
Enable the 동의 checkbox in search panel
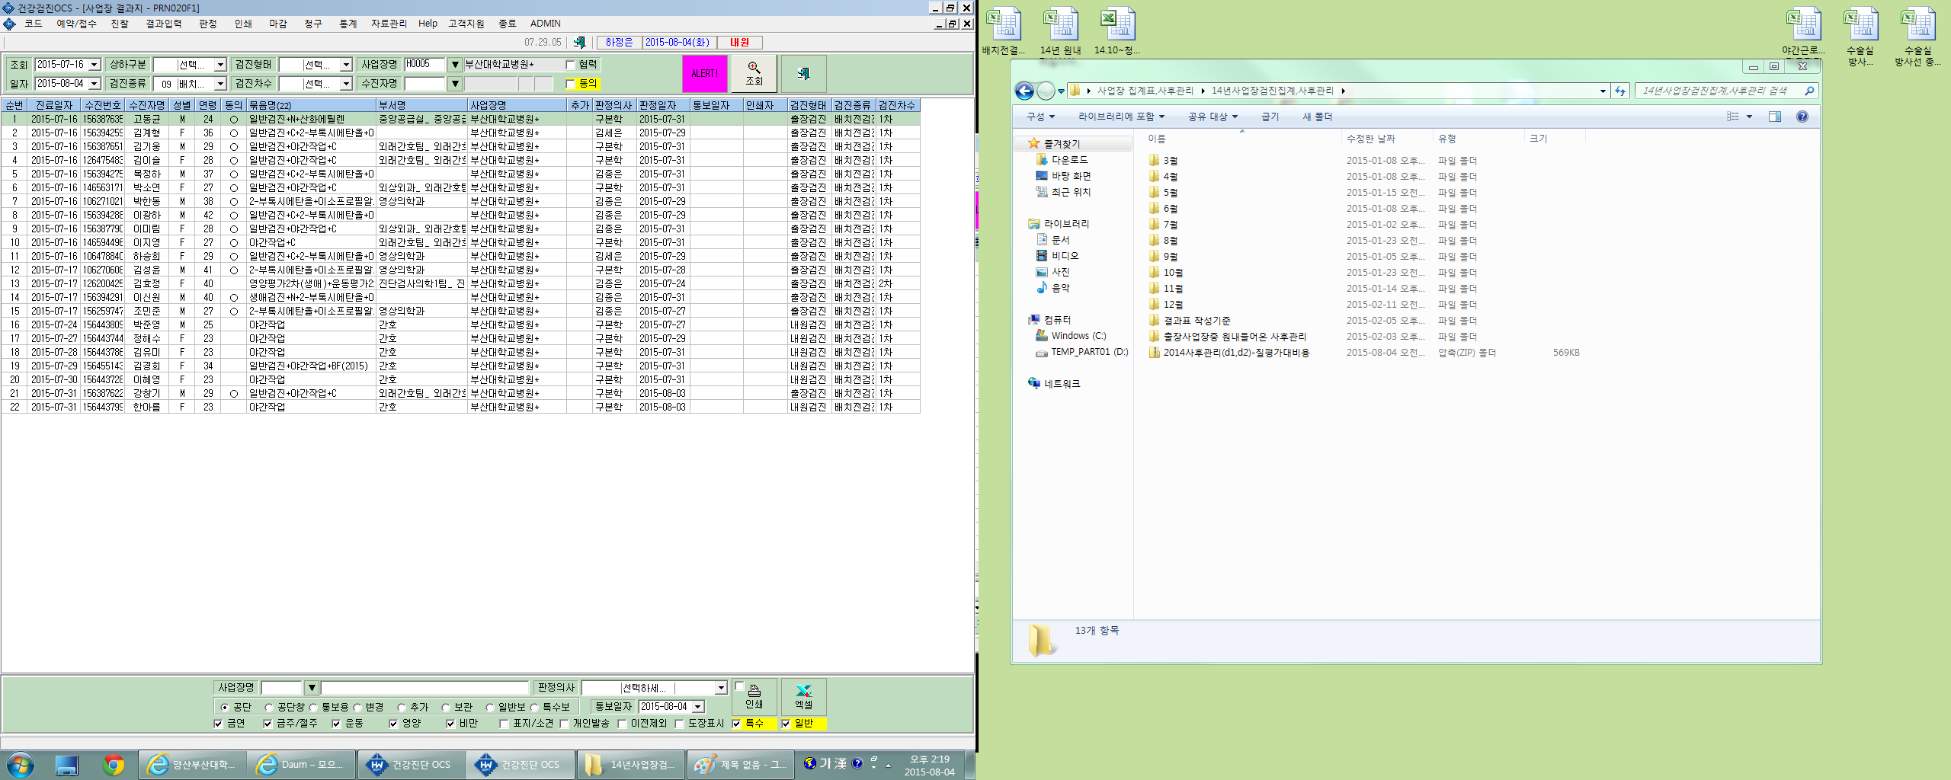pyautogui.click(x=570, y=84)
